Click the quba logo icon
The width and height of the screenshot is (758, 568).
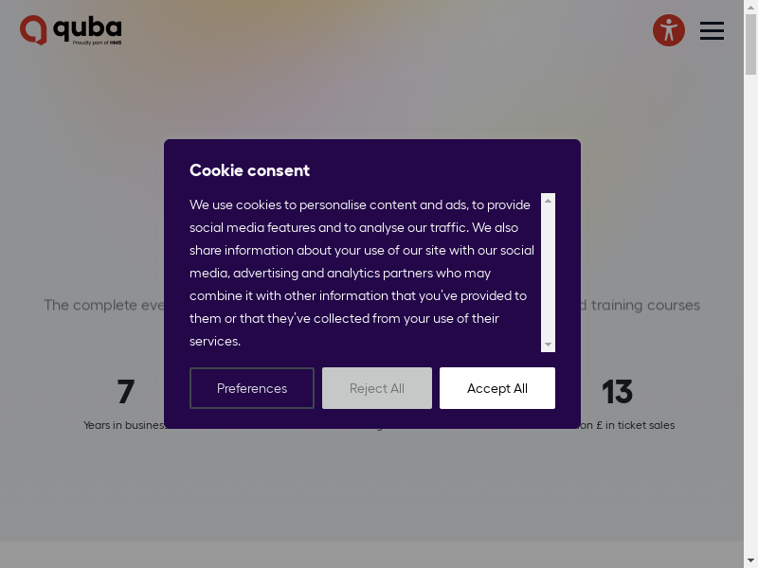click(33, 30)
